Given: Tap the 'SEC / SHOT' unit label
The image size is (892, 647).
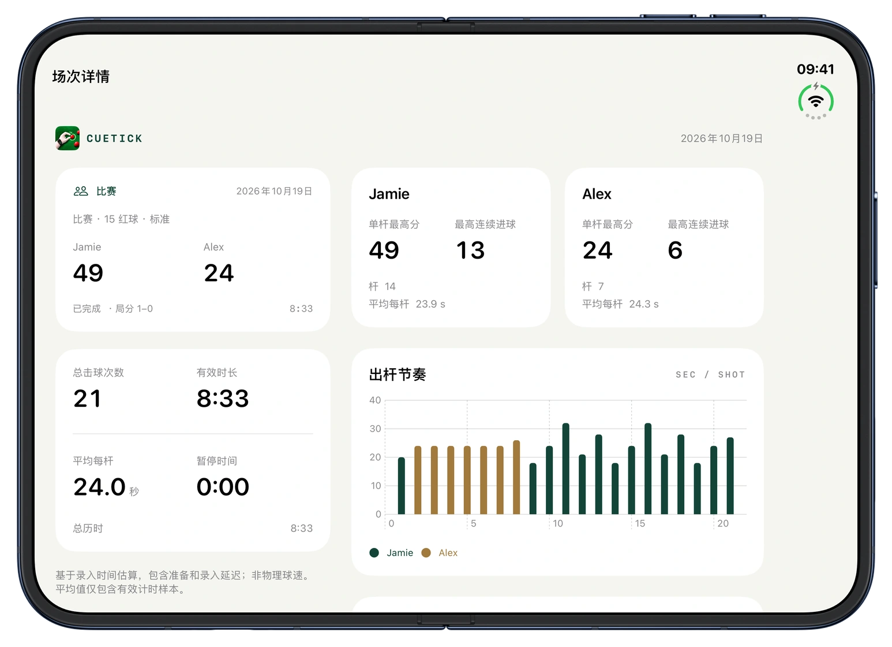Looking at the screenshot, I should (x=710, y=375).
